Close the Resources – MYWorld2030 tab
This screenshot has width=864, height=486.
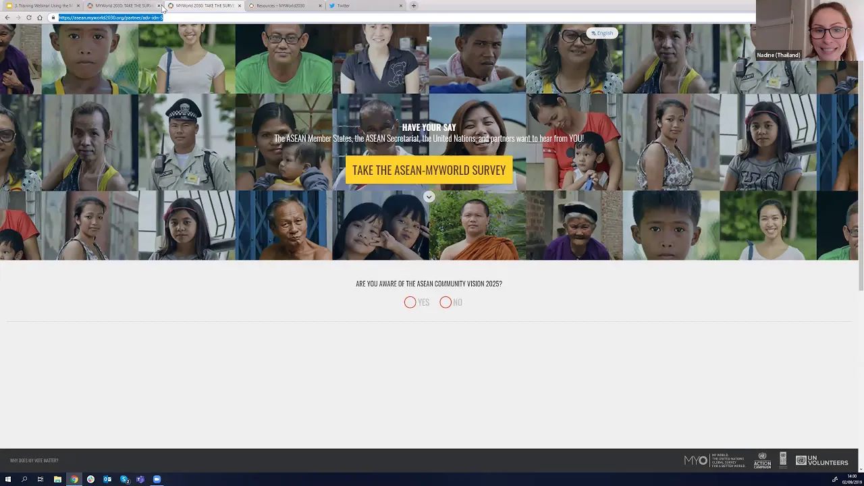point(320,5)
